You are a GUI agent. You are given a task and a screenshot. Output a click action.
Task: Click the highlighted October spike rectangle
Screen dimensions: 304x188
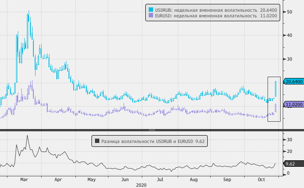(x=274, y=99)
